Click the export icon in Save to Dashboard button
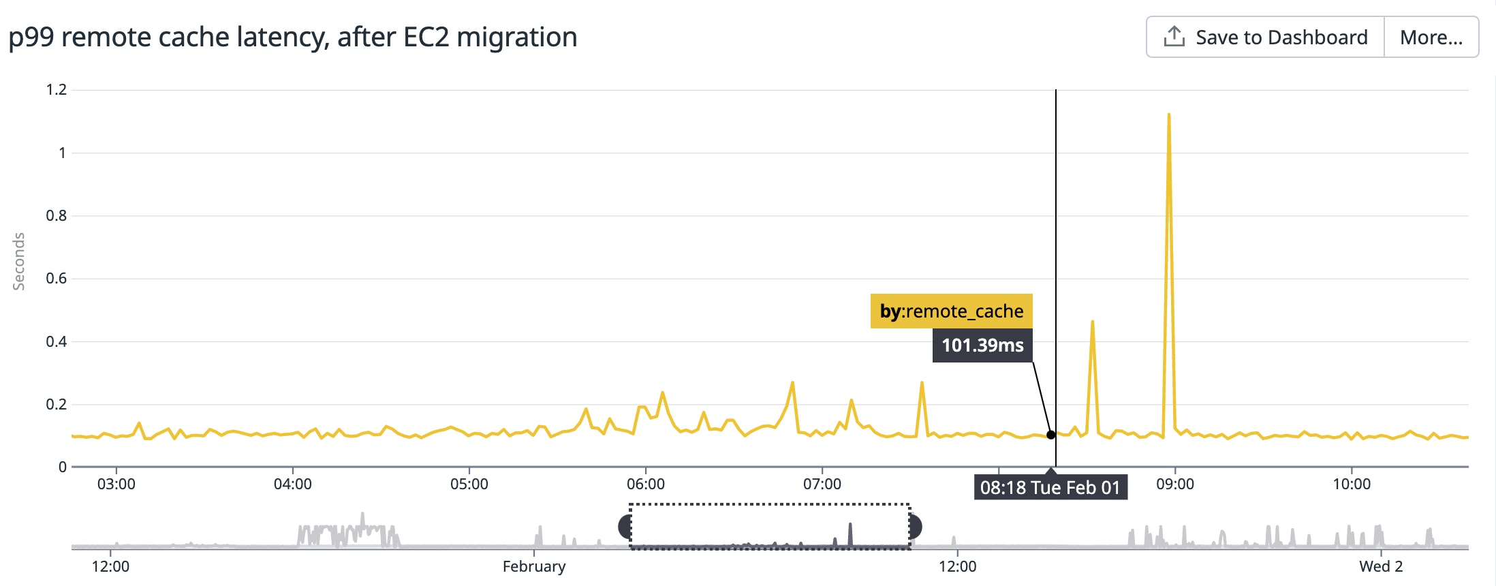Image resolution: width=1496 pixels, height=586 pixels. (1174, 35)
